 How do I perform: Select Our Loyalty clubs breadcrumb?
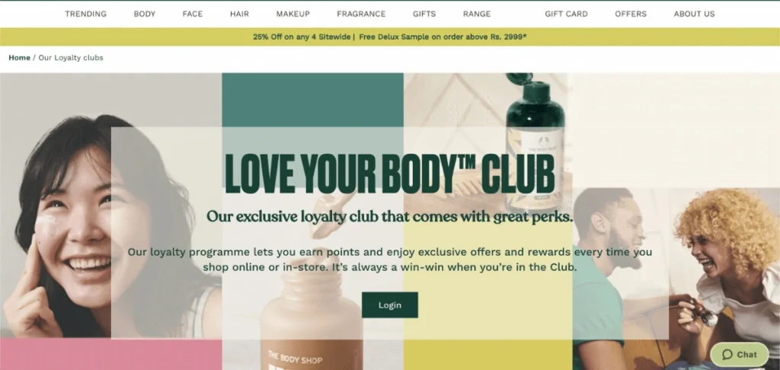point(71,58)
